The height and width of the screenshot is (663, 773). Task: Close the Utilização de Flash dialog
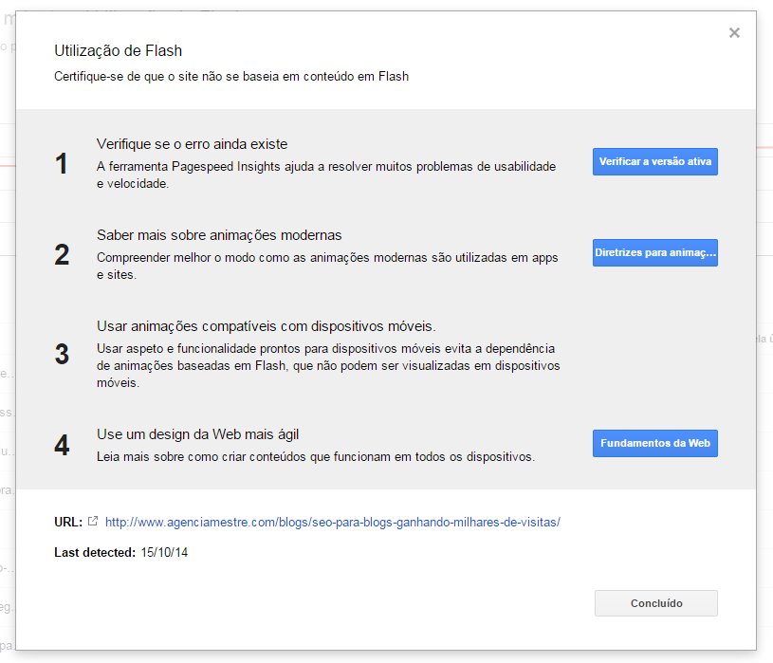tap(734, 33)
